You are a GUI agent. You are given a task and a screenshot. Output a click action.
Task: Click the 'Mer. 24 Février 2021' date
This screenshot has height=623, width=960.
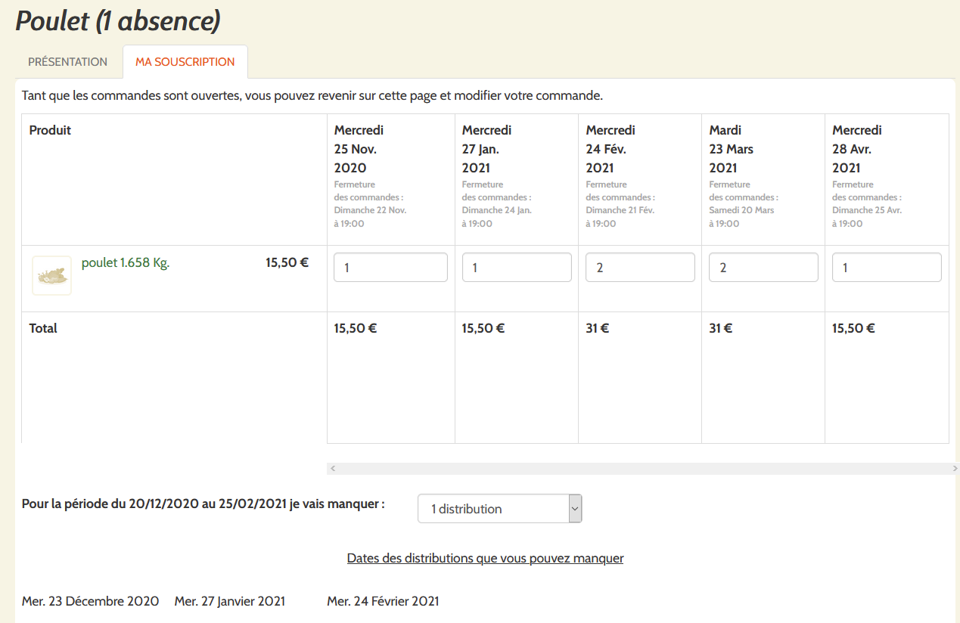(383, 602)
